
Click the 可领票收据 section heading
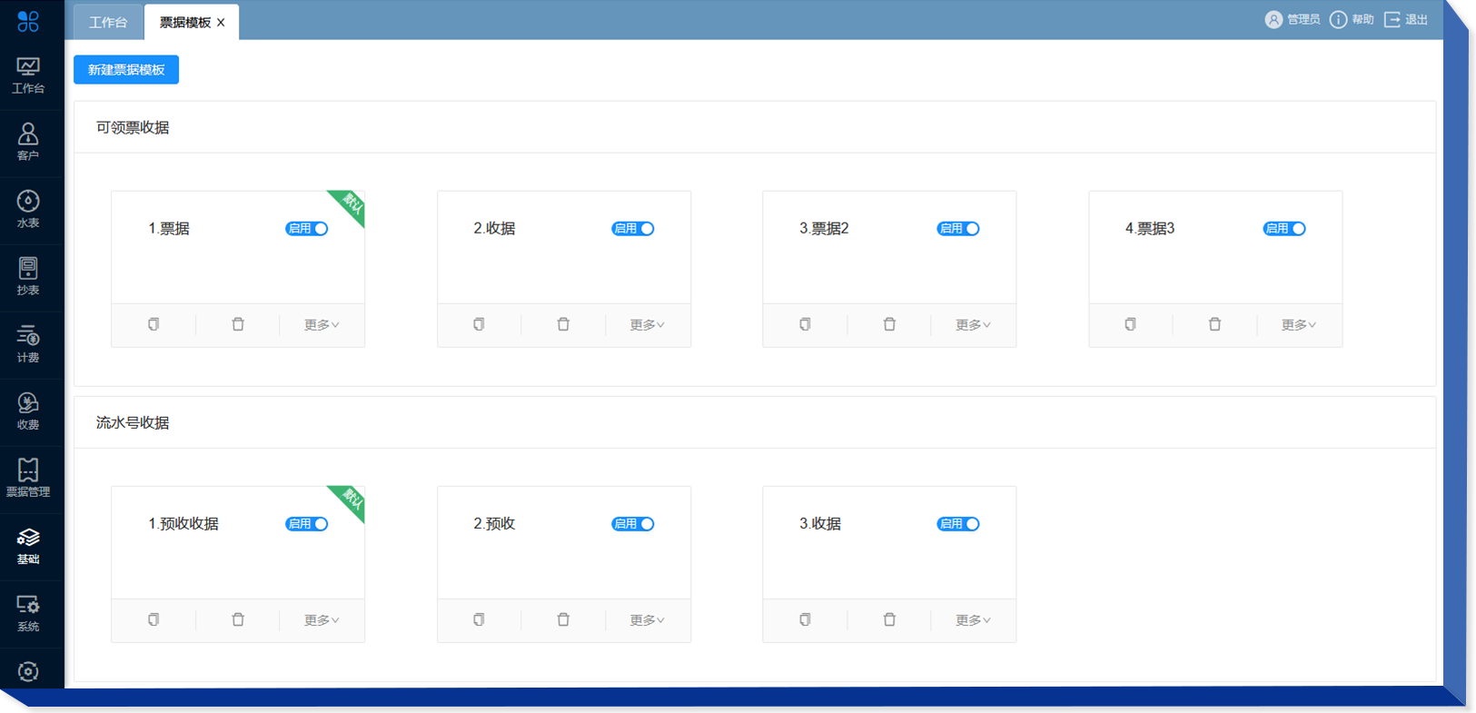(133, 128)
